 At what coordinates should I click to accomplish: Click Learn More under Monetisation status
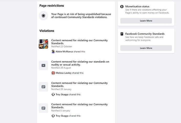pos(146,21)
